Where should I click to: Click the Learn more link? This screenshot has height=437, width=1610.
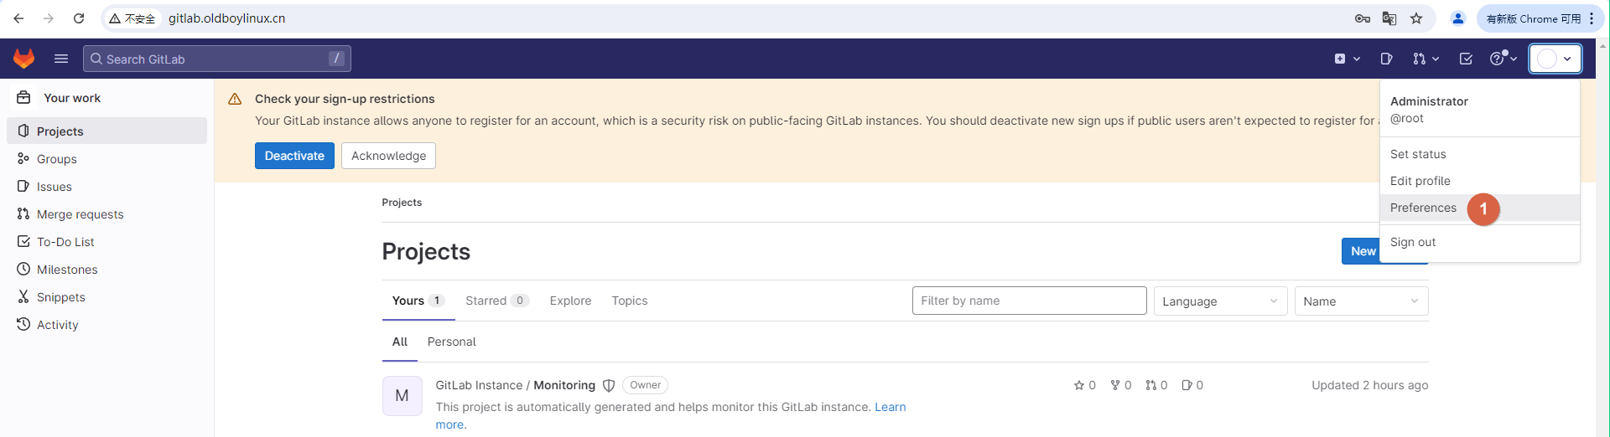[x=890, y=407]
